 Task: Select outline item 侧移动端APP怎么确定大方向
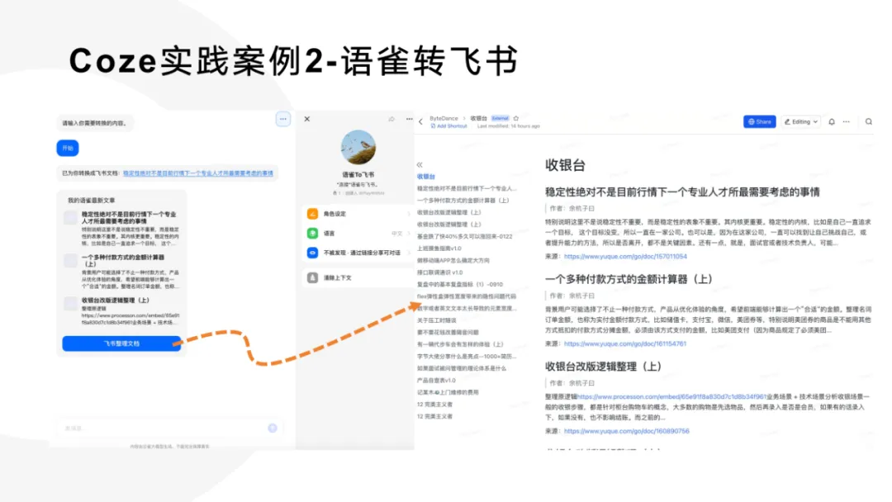pos(453,260)
